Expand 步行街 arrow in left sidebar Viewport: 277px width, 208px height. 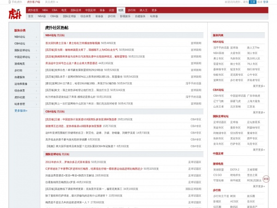point(36,71)
